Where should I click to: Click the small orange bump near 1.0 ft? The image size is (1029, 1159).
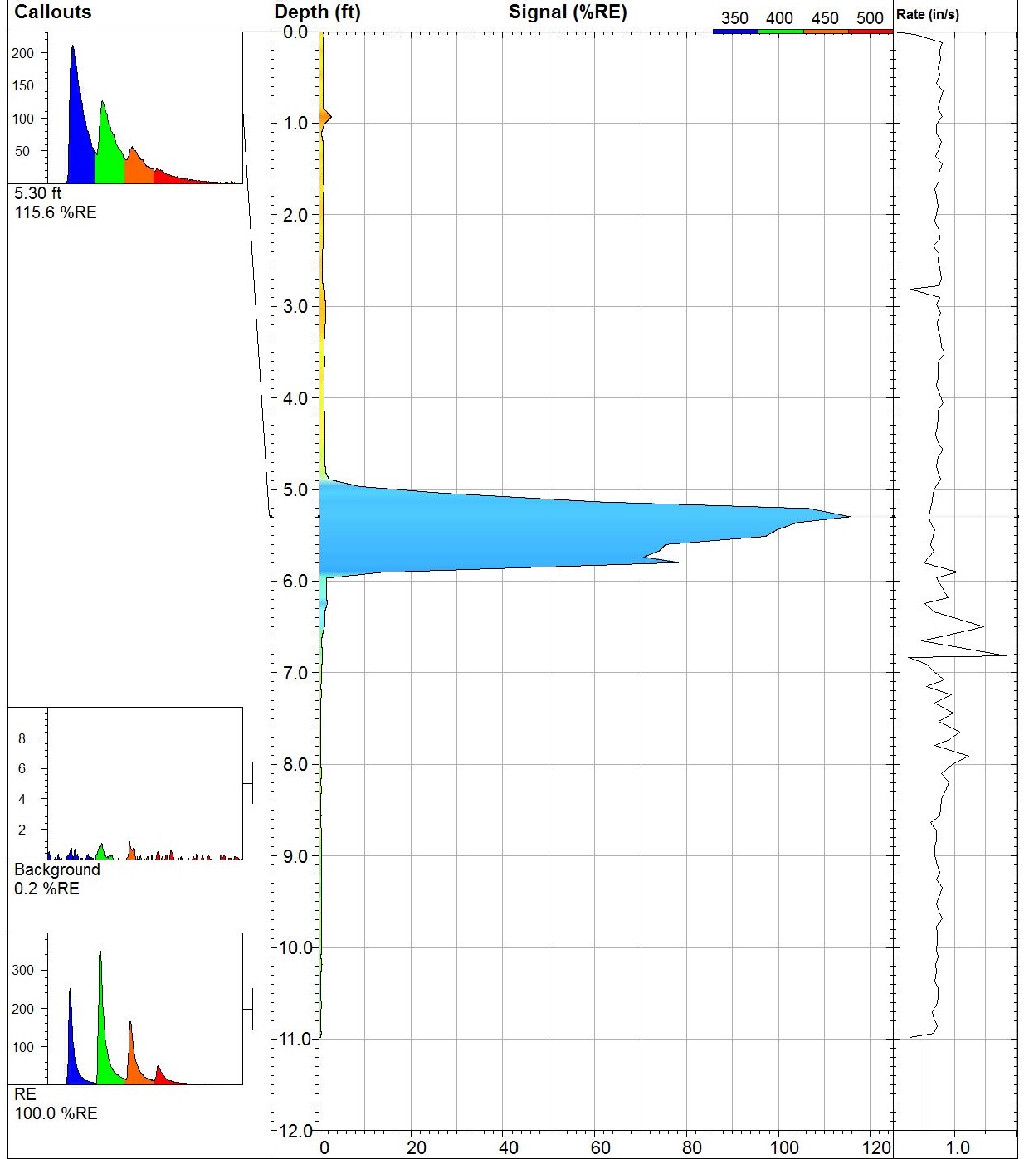(x=327, y=117)
